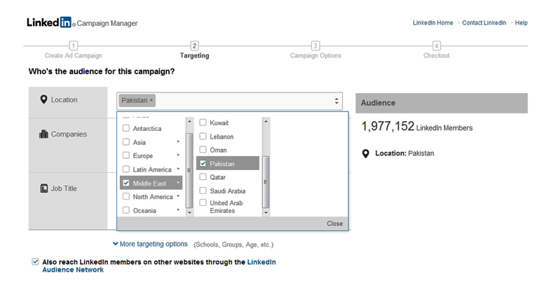The image size is (547, 285).
Task: Open the location field dropdown arrows
Action: (x=337, y=101)
